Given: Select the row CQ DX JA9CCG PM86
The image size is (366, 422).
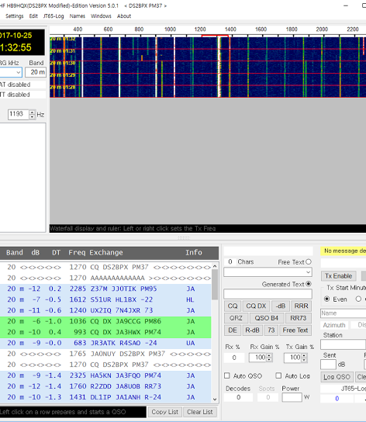Looking at the screenshot, I should click(x=105, y=321).
